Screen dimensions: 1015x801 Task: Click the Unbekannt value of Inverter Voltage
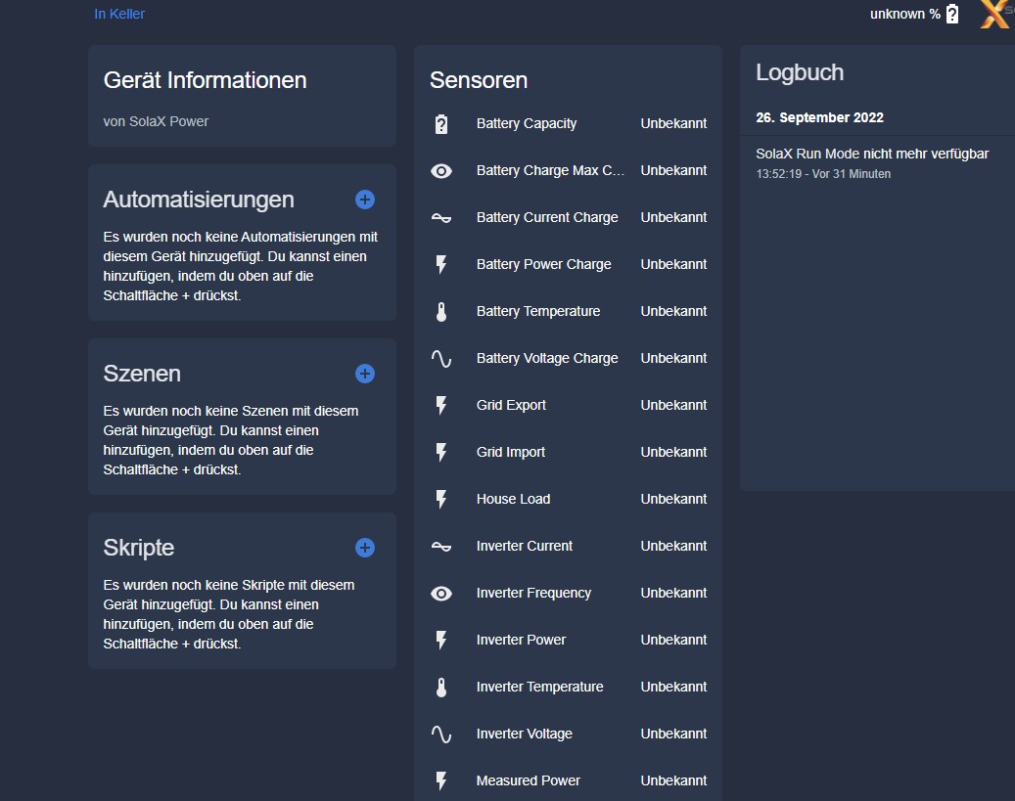tap(673, 734)
